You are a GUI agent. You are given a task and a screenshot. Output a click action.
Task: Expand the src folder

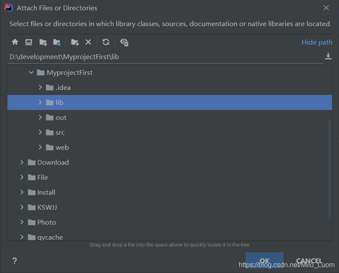[40, 132]
